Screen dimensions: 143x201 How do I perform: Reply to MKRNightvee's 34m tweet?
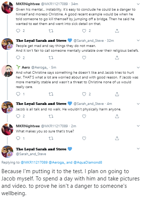[x=18, y=31]
